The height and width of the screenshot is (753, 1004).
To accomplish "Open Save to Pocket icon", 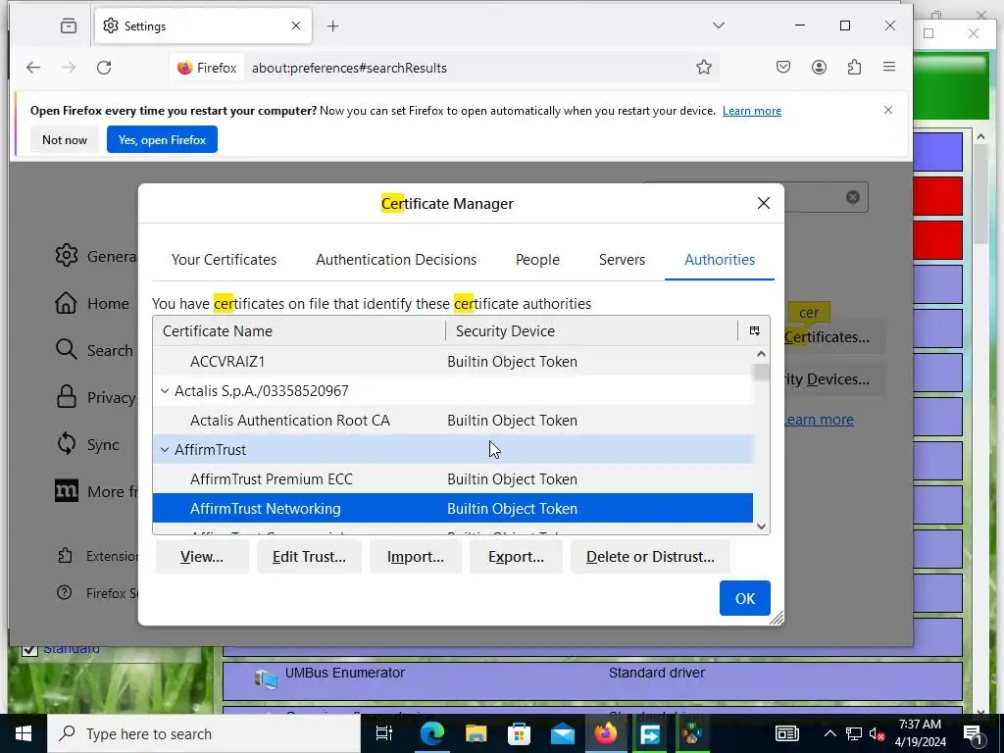I will pos(783,68).
